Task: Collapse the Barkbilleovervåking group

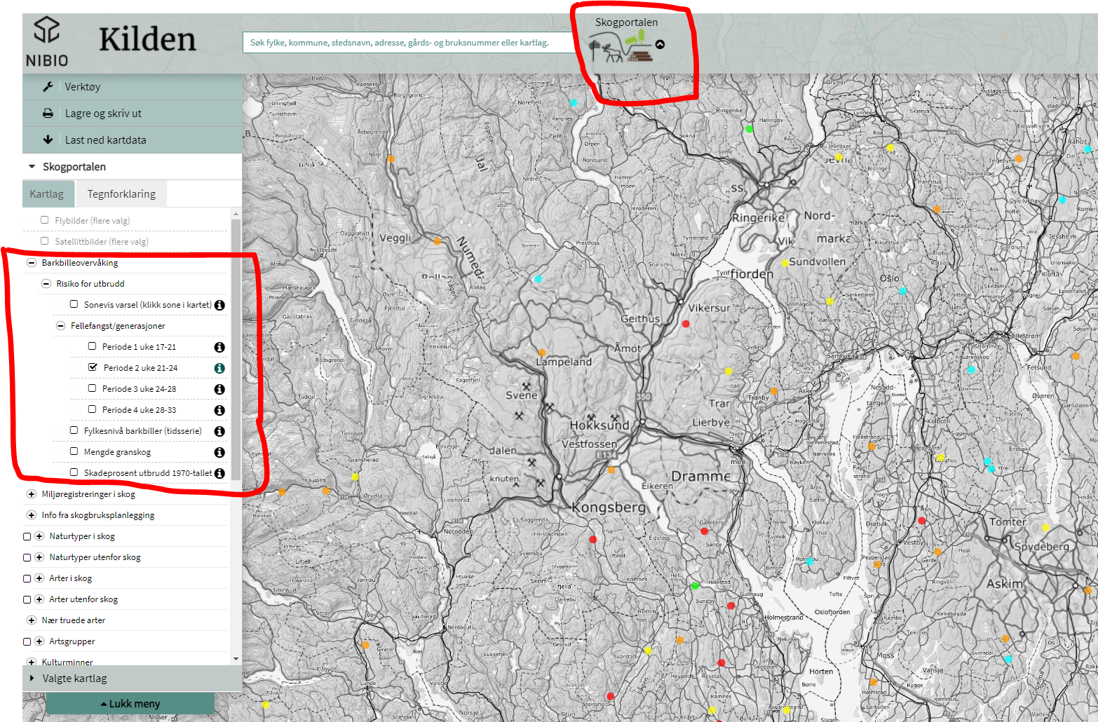Action: tap(32, 263)
